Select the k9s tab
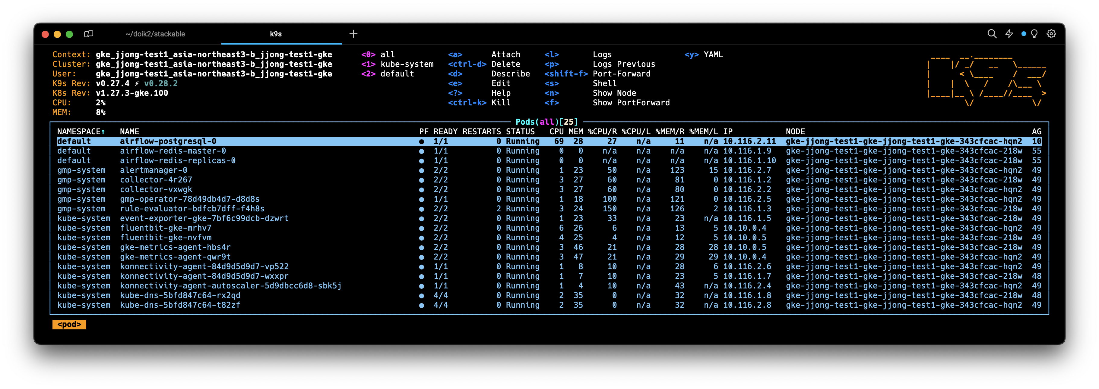Screen dimensions: 1099x389 pos(276,34)
